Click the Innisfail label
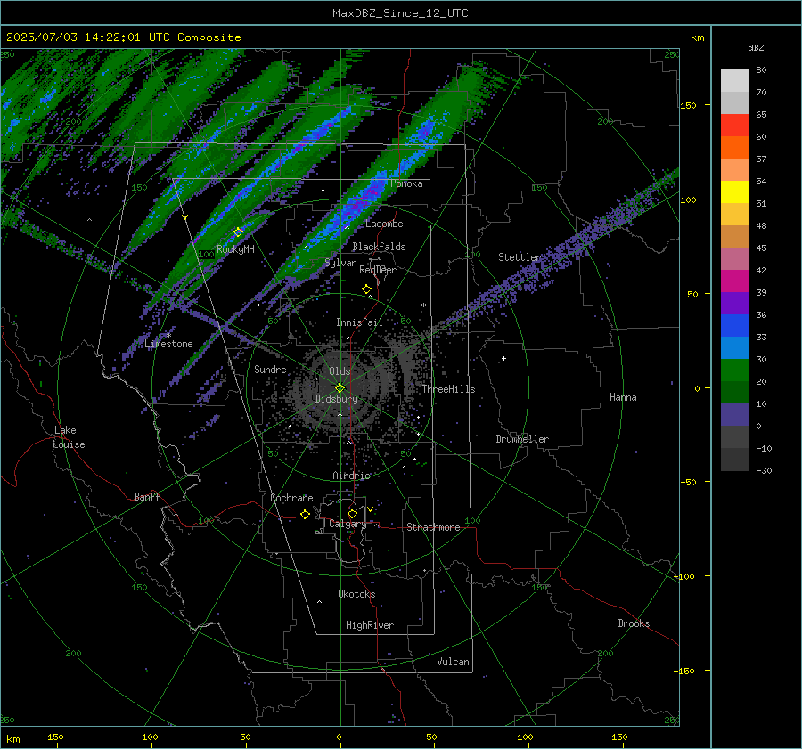The height and width of the screenshot is (749, 802). (x=359, y=322)
